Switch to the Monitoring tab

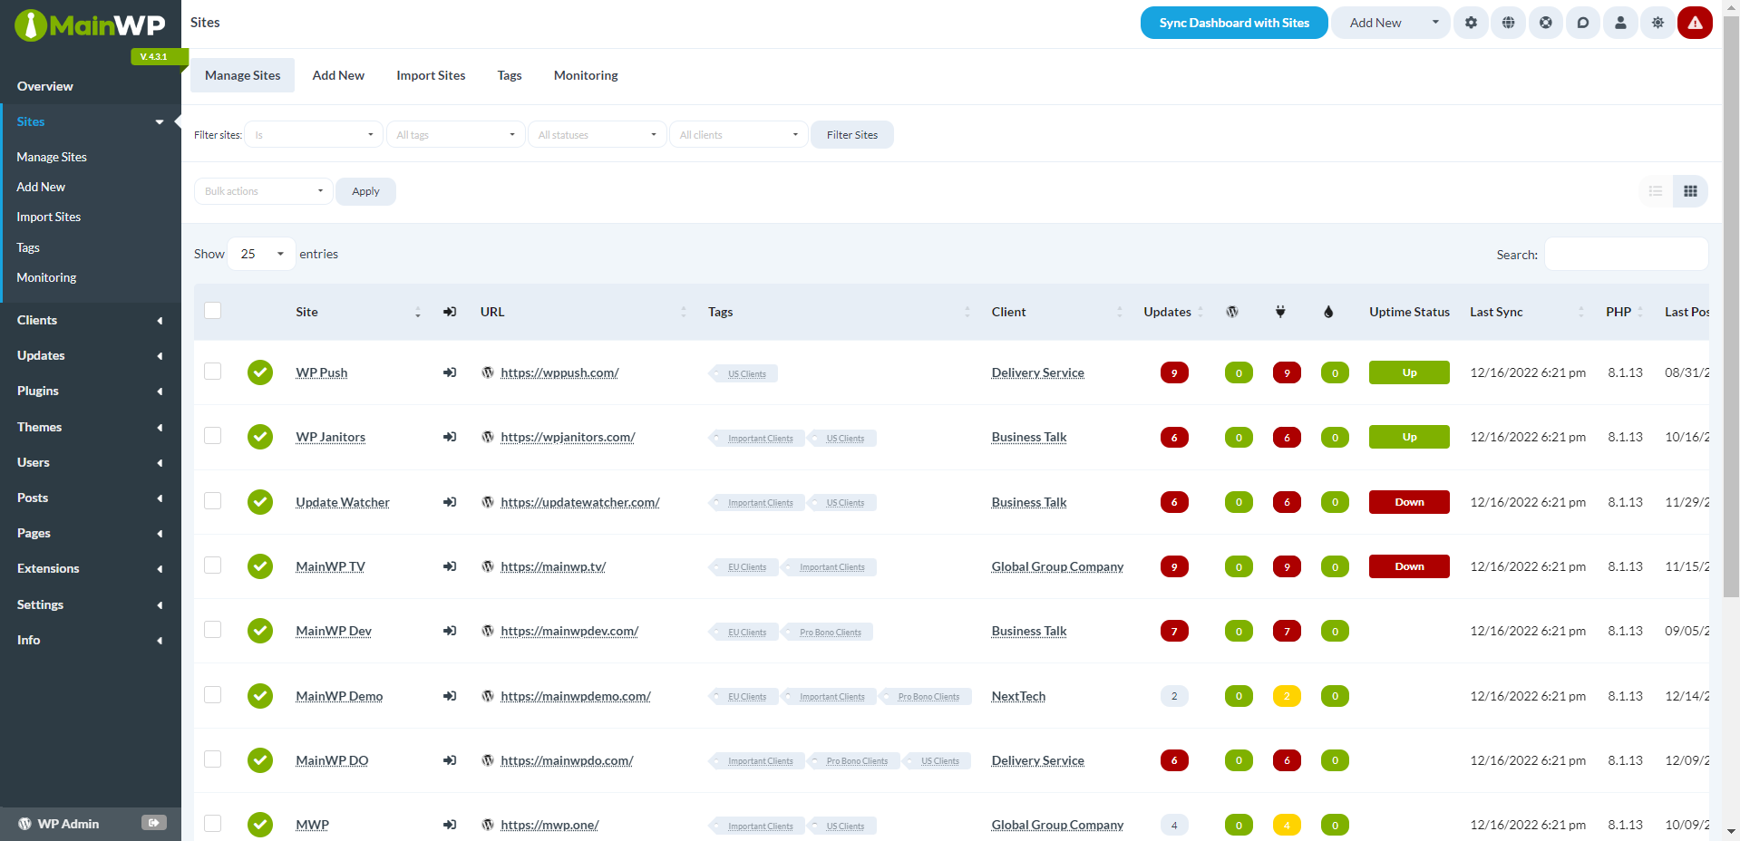click(x=586, y=75)
